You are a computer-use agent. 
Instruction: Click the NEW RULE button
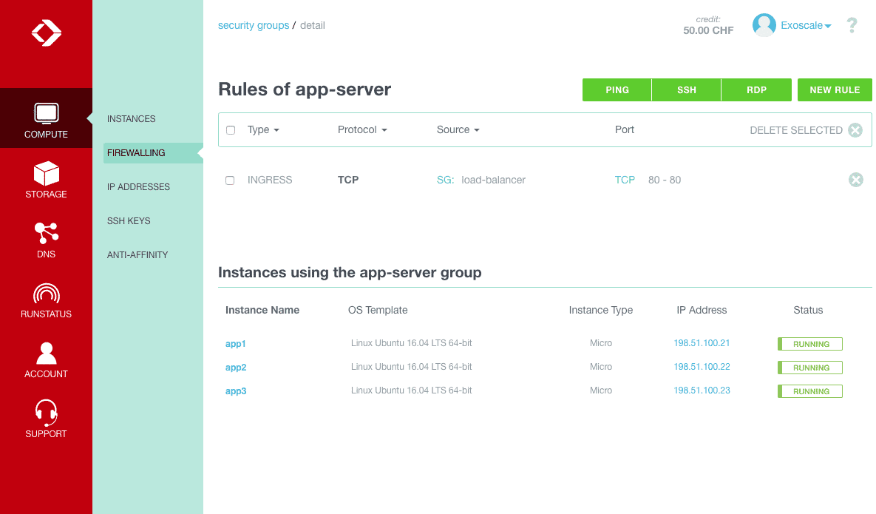coord(835,89)
